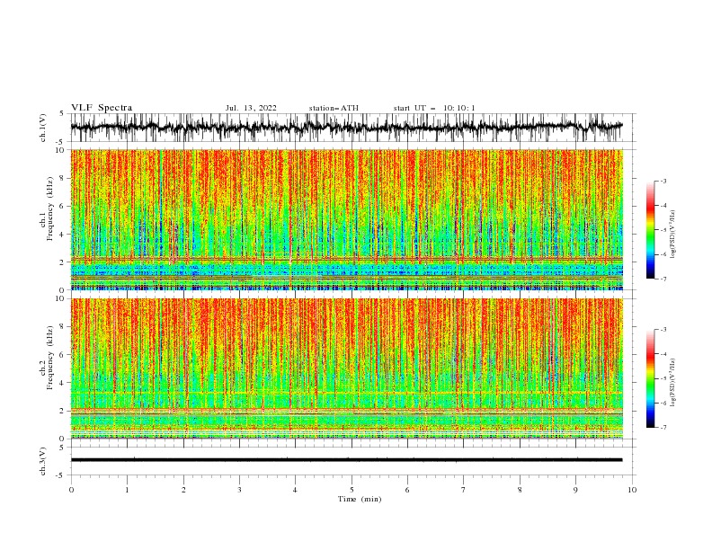The height and width of the screenshot is (550, 712).
Task: Click the "5" tick on ch.1(V) axis
Action: 62,114
